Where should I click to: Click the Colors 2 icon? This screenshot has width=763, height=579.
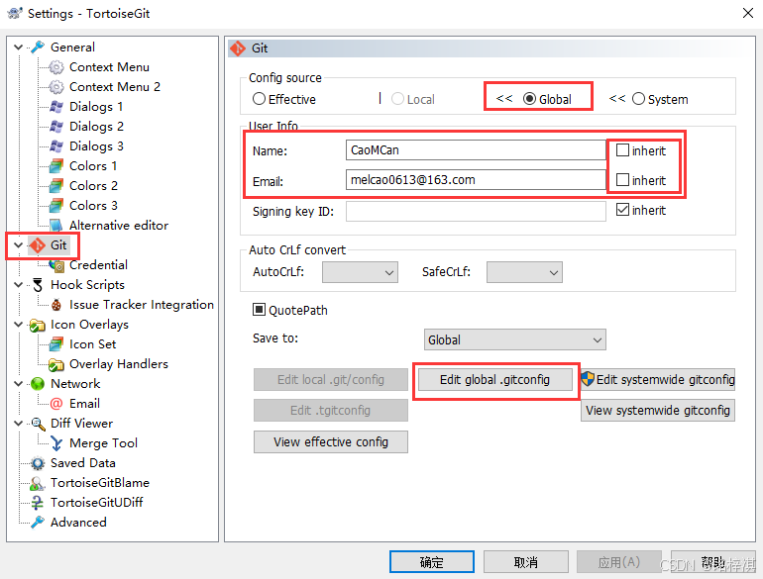(56, 186)
